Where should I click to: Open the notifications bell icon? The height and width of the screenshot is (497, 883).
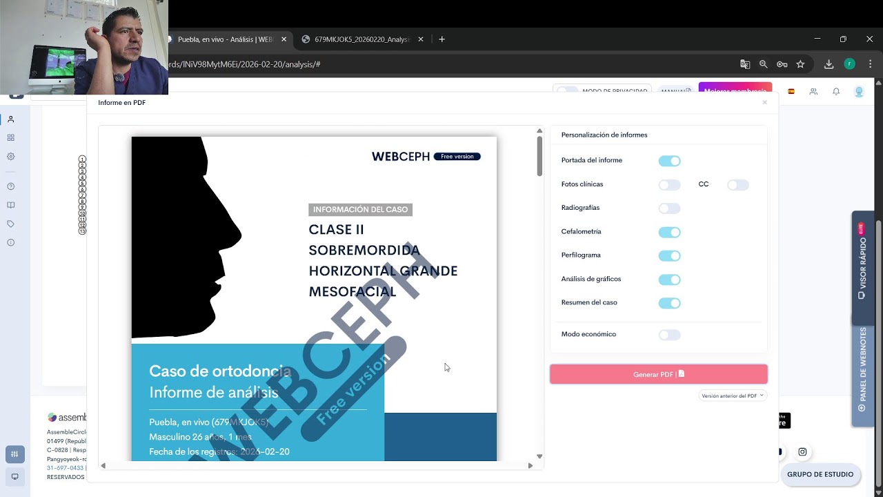pyautogui.click(x=836, y=91)
